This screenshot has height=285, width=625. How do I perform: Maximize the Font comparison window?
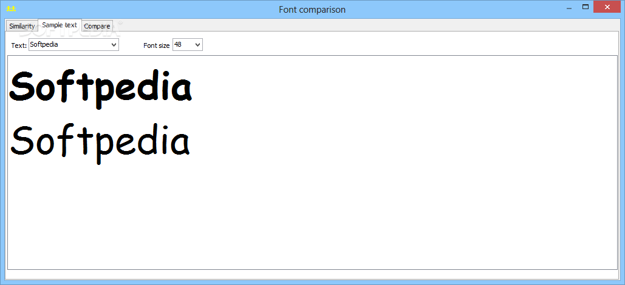[586, 7]
